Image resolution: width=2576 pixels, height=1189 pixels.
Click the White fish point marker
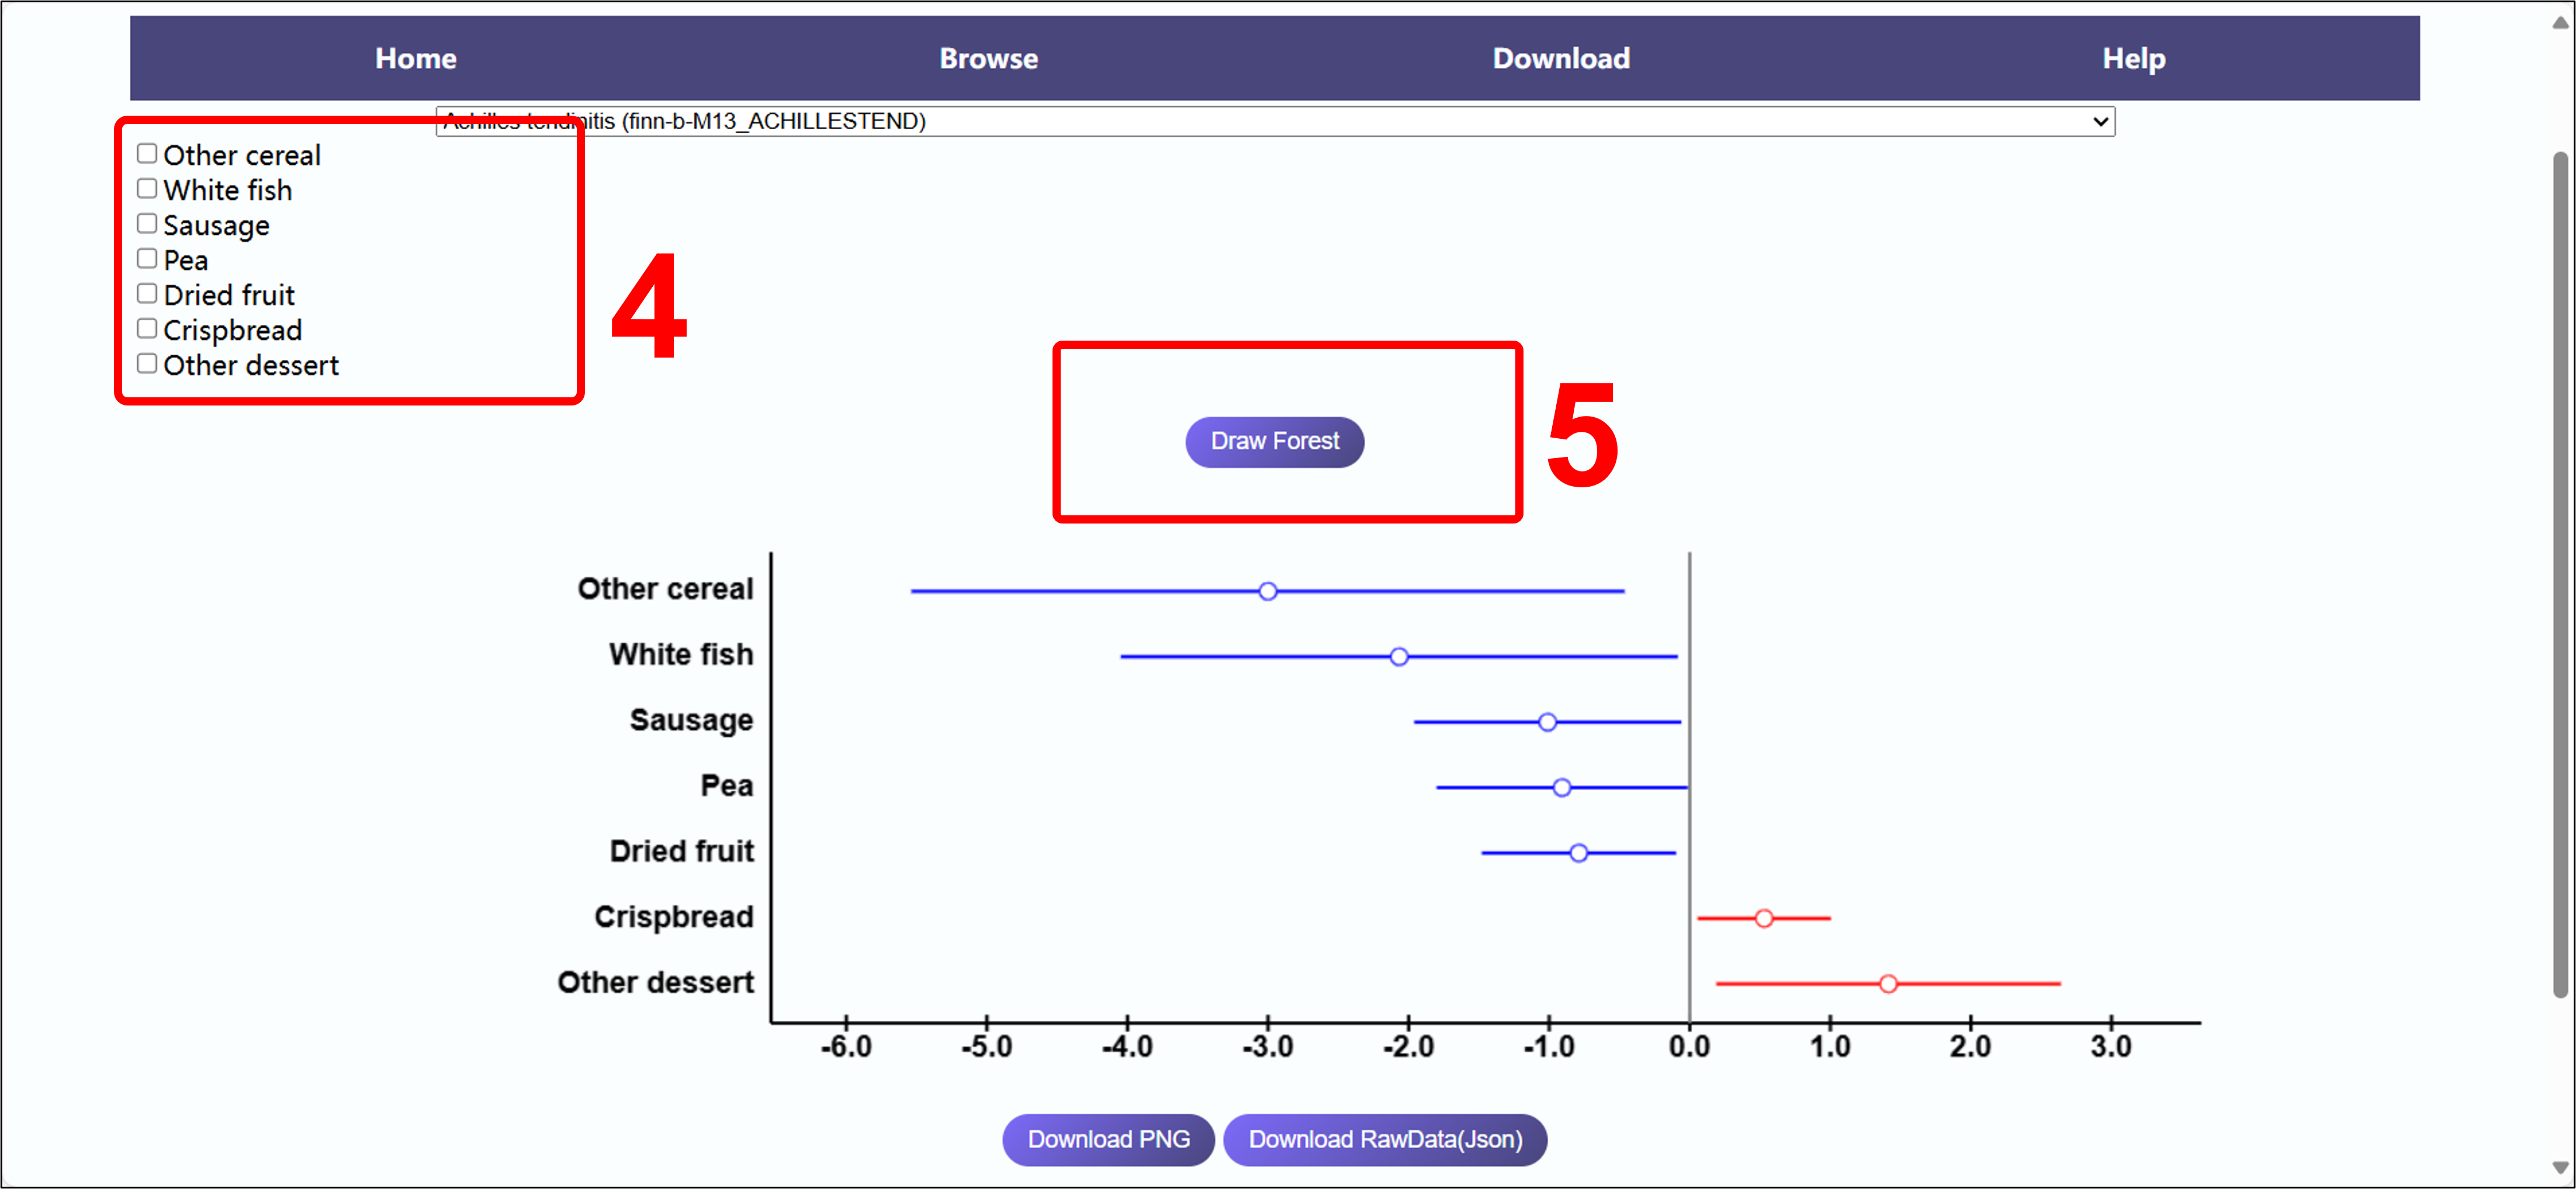1398,656
